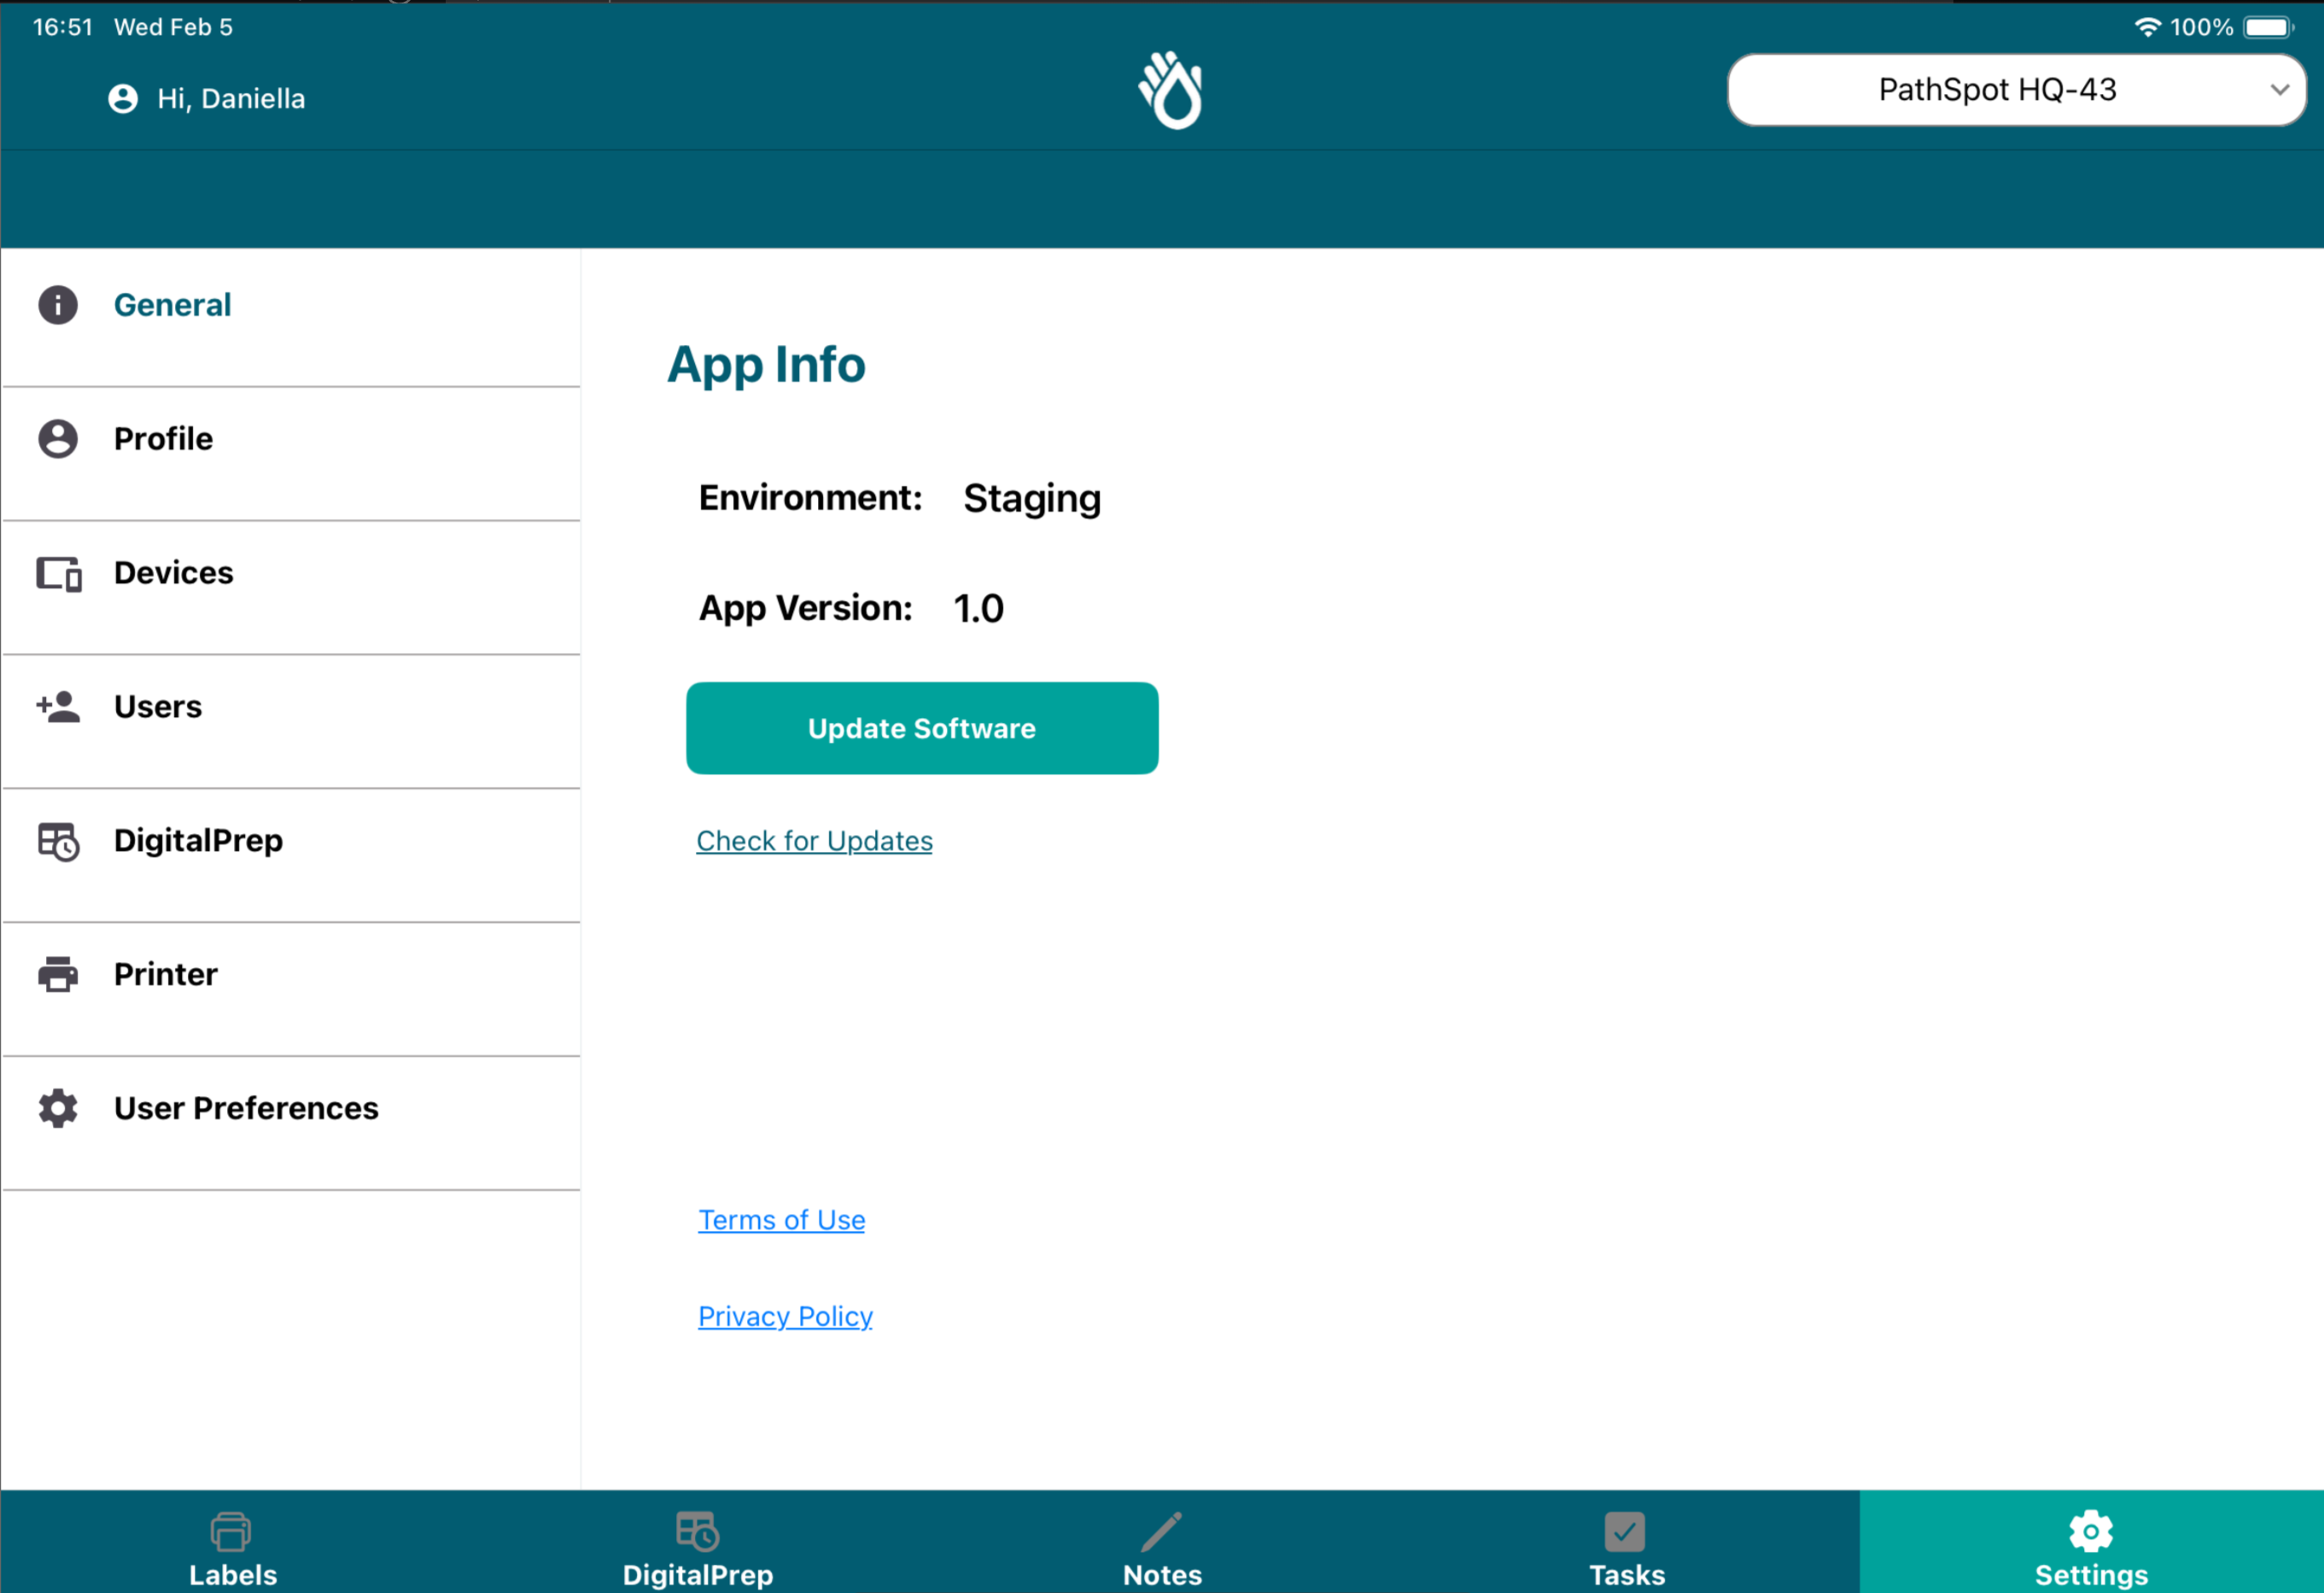Open the Check for Updates link
Viewport: 2324px width, 1593px height.
pyautogui.click(x=814, y=841)
